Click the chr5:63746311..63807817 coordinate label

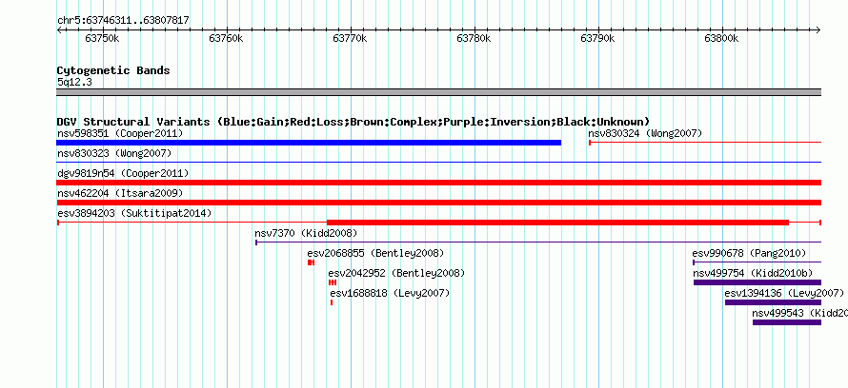[x=123, y=21]
